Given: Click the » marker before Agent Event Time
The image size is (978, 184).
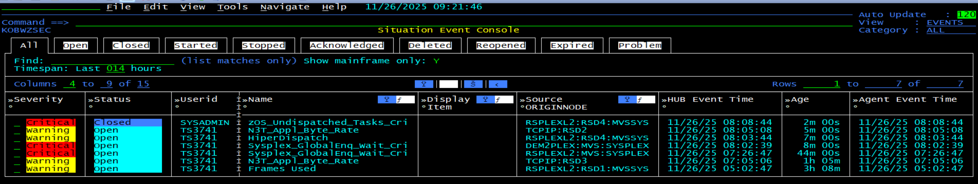Looking at the screenshot, I should 855,100.
